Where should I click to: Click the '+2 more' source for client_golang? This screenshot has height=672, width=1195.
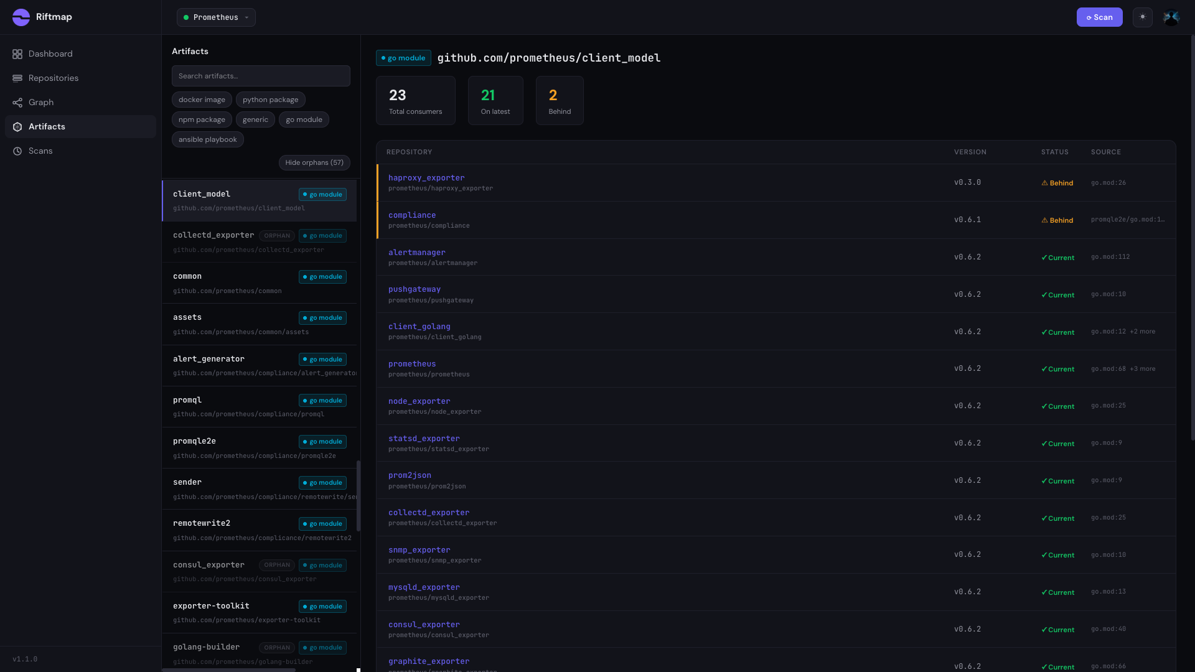pos(1143,332)
